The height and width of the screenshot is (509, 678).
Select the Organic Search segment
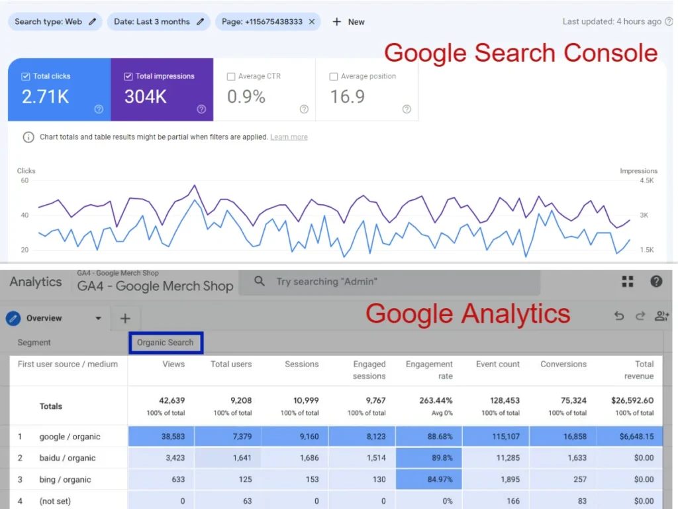[166, 343]
